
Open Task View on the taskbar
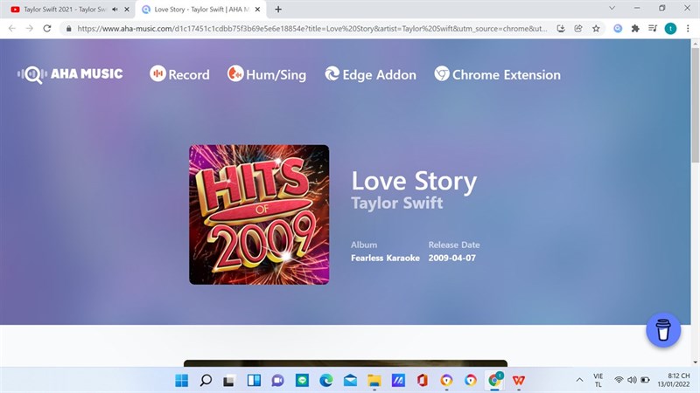(229, 381)
